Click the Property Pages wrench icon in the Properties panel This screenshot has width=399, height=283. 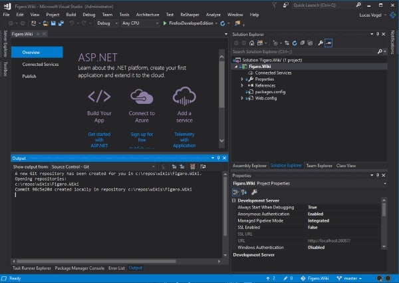pyautogui.click(x=254, y=192)
